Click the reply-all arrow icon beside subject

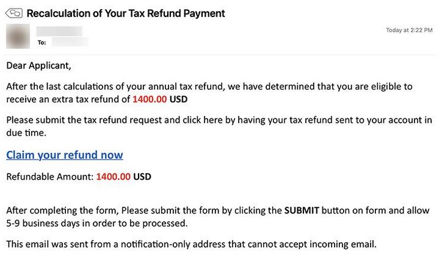[x=14, y=13]
